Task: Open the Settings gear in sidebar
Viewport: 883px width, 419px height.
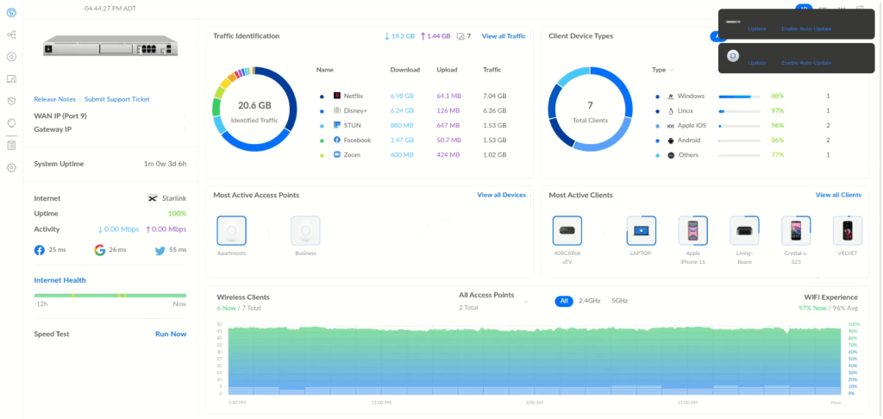Action: (x=11, y=167)
